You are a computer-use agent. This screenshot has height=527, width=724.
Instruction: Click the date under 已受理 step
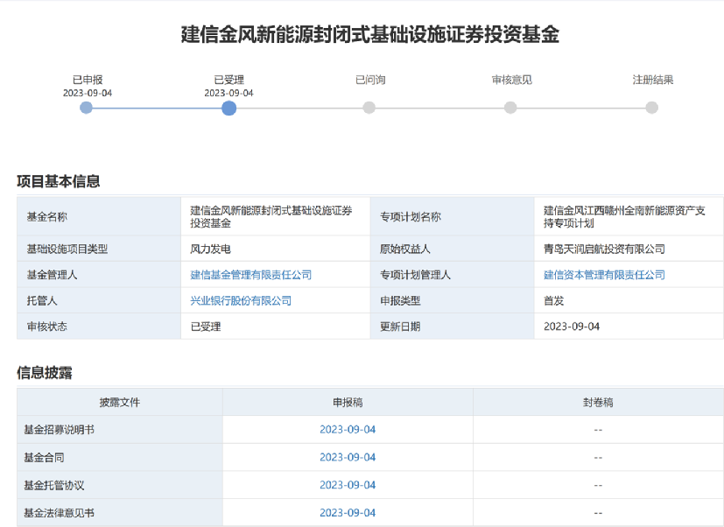coord(229,93)
